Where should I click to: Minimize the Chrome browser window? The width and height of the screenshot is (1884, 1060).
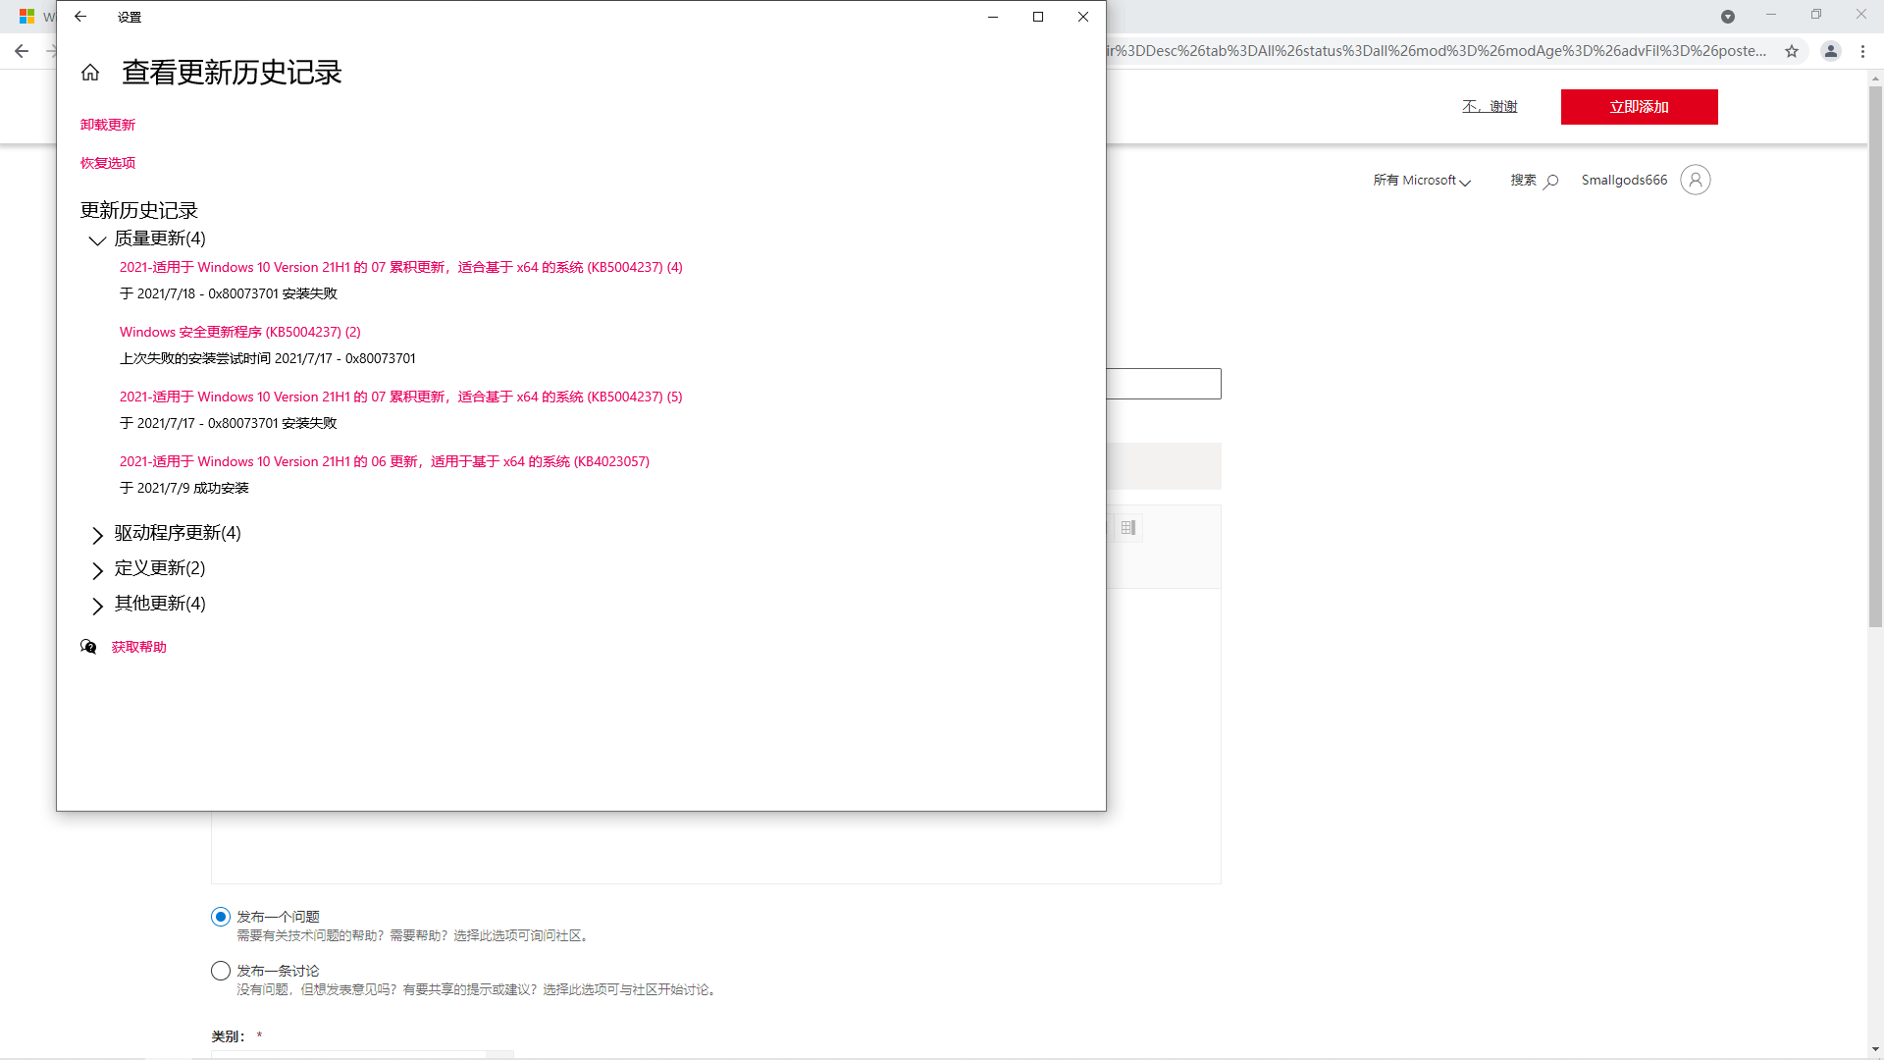[1771, 15]
